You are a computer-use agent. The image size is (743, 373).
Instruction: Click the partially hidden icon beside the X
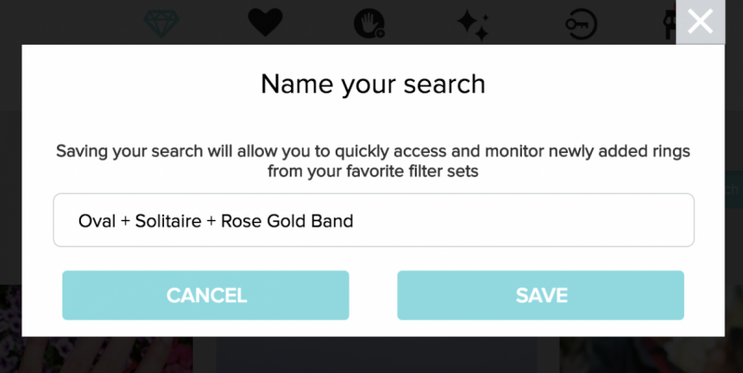[x=669, y=23]
